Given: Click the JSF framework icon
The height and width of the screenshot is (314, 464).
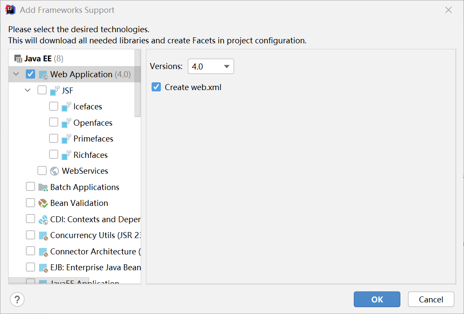Looking at the screenshot, I should click(x=55, y=91).
